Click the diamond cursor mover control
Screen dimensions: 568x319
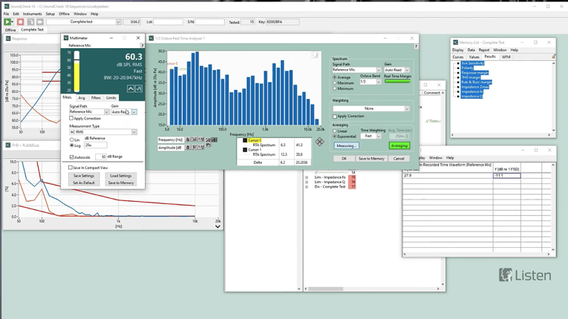(319, 142)
